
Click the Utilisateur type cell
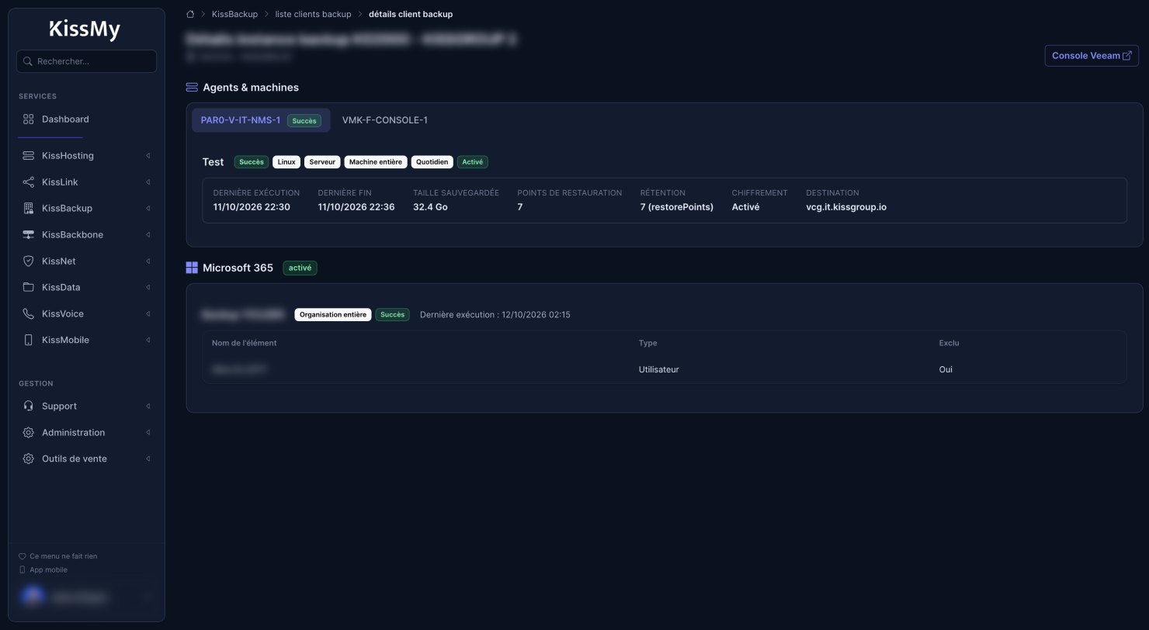coord(659,369)
